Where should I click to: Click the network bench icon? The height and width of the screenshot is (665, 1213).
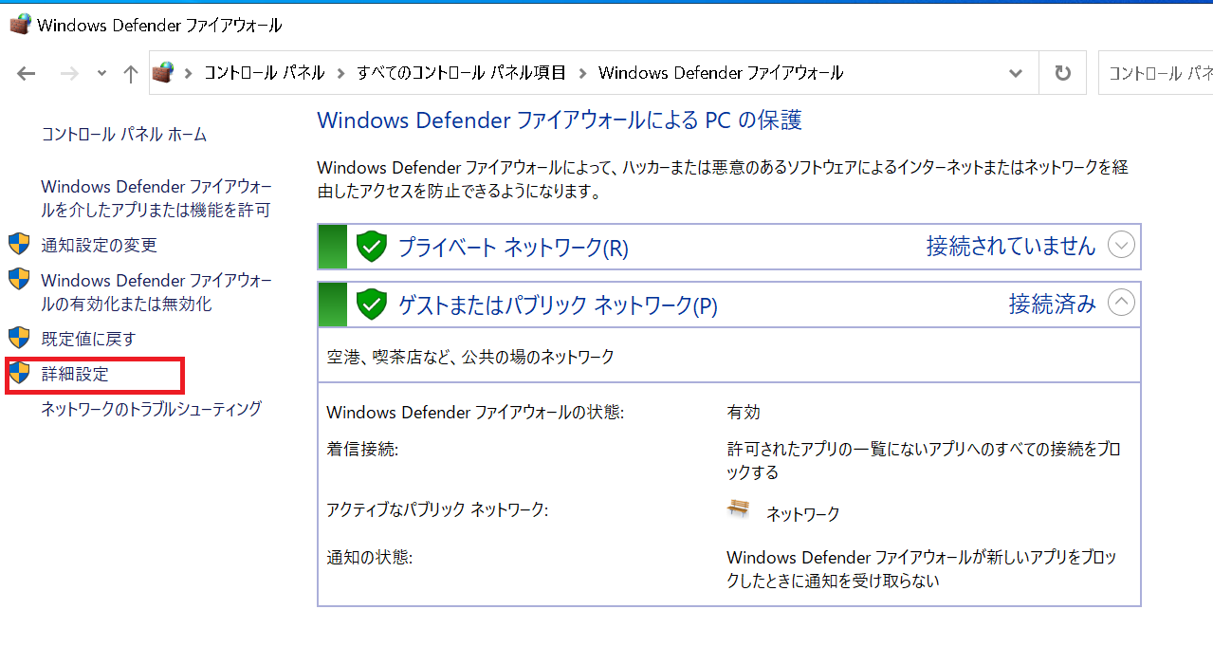[738, 509]
